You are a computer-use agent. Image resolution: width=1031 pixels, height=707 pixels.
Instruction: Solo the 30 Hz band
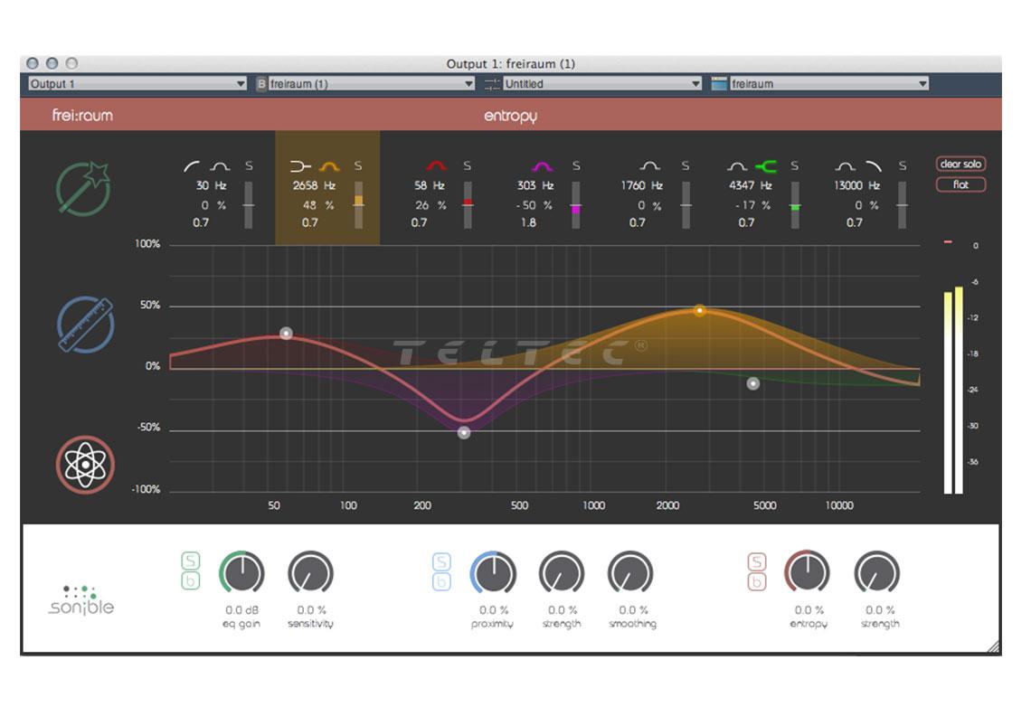click(249, 165)
